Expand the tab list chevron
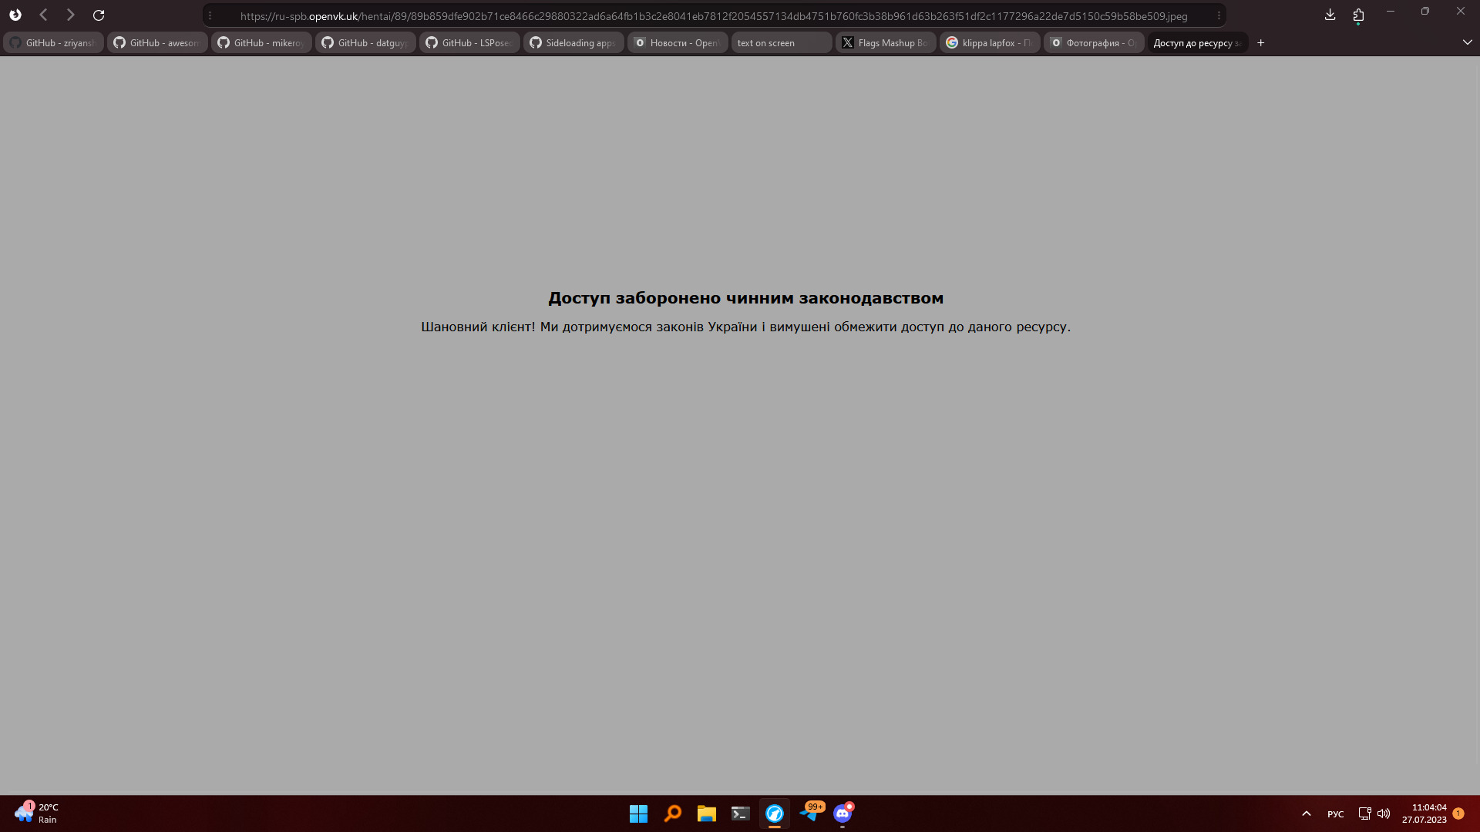This screenshot has width=1480, height=832. tap(1467, 43)
